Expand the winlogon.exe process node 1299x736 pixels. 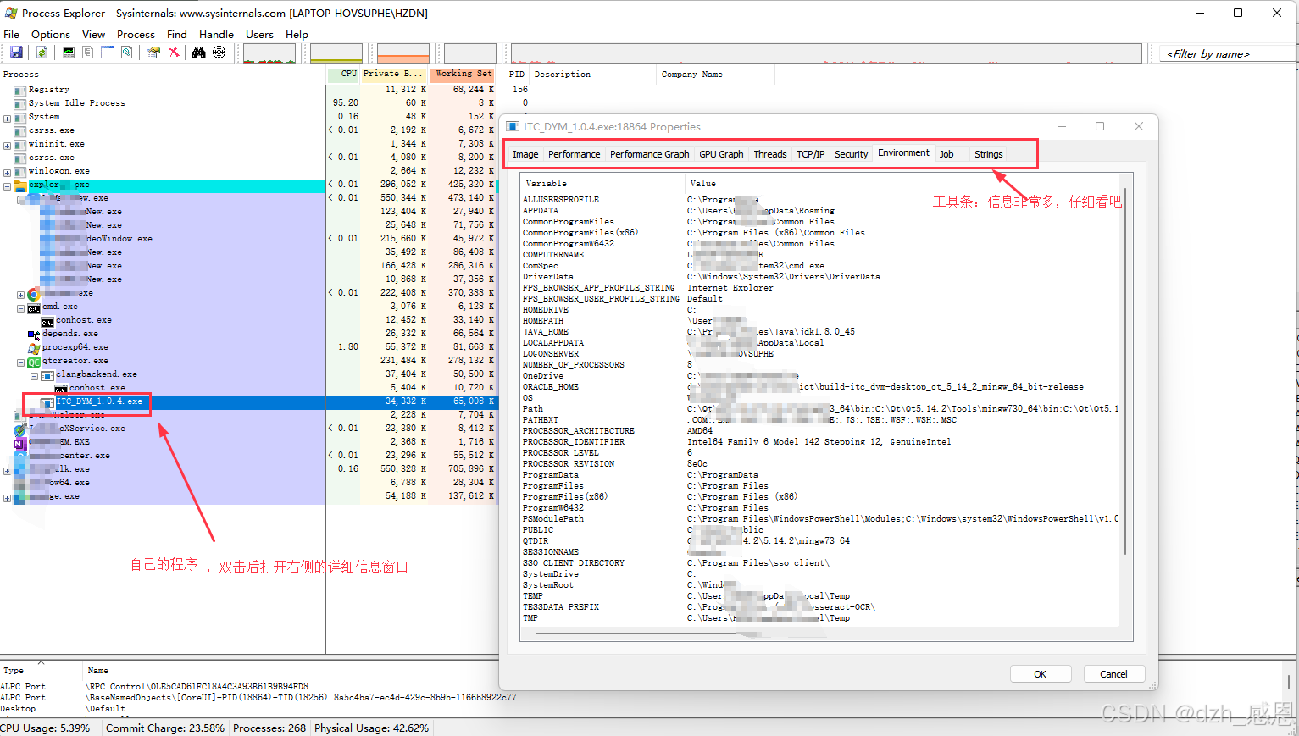tap(7, 172)
